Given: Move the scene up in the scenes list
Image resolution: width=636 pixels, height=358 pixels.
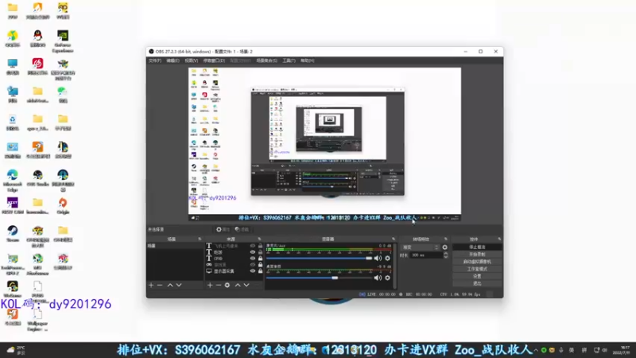Looking at the screenshot, I should coord(170,286).
